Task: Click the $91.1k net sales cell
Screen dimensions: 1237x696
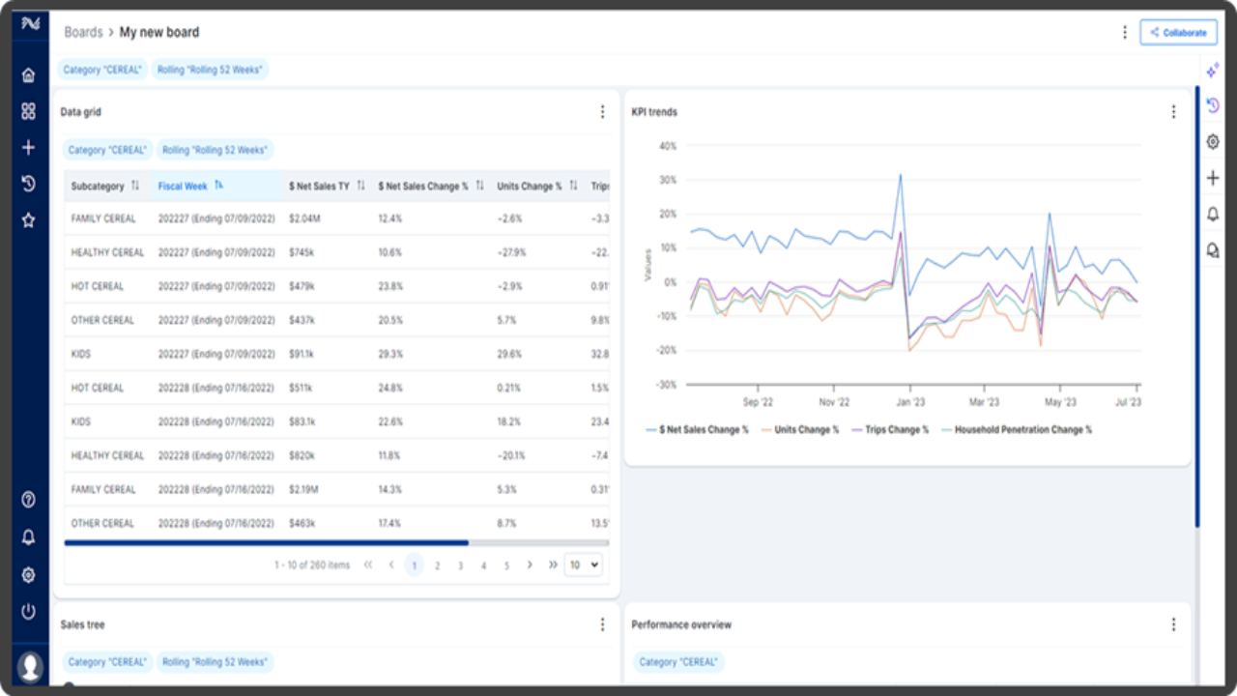Action: pos(302,354)
